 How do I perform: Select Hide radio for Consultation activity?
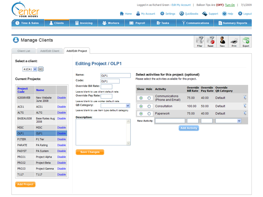coord(149,106)
